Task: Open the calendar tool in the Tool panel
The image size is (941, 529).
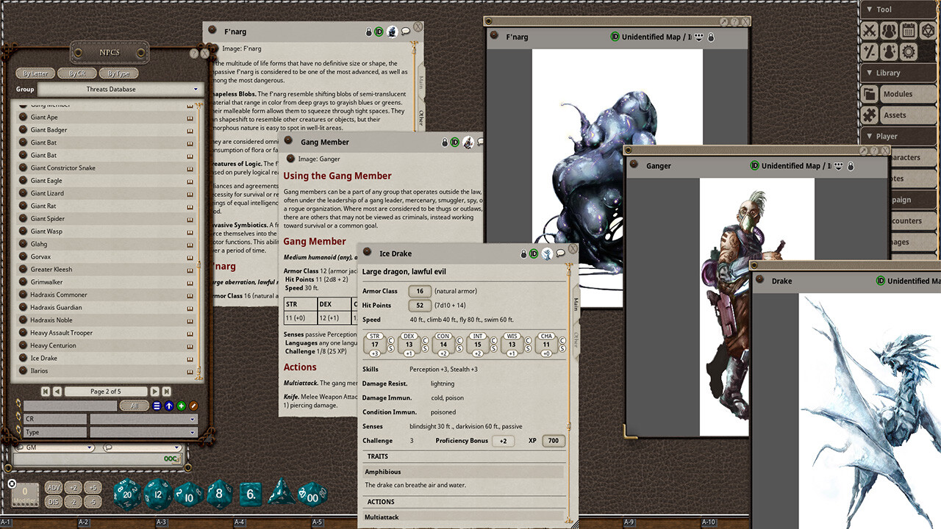Action: (x=909, y=30)
